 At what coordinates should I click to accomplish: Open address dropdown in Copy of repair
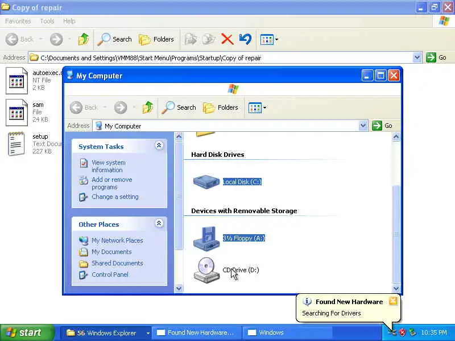(x=417, y=57)
